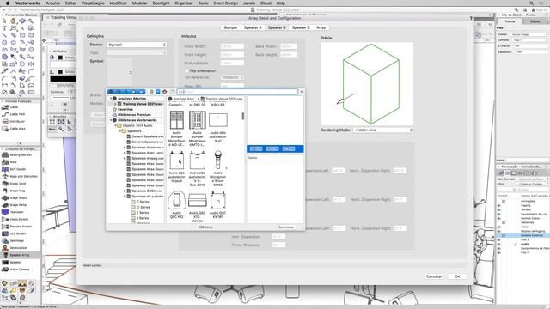Select the Line tool in Basic palette
Viewport: 550px width, 309px height.
4,35
